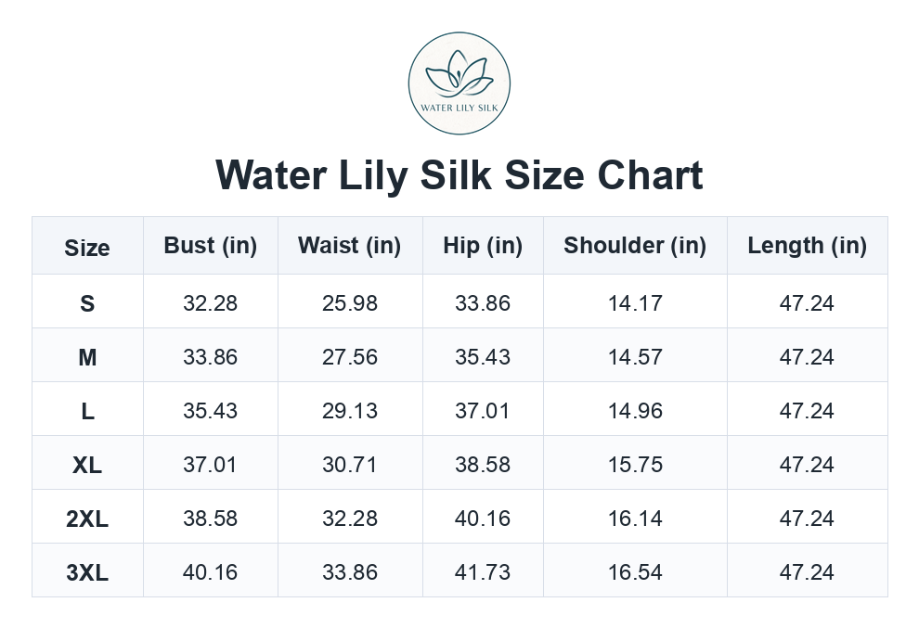The image size is (919, 628).
Task: Click the L size row label
Action: tap(87, 411)
